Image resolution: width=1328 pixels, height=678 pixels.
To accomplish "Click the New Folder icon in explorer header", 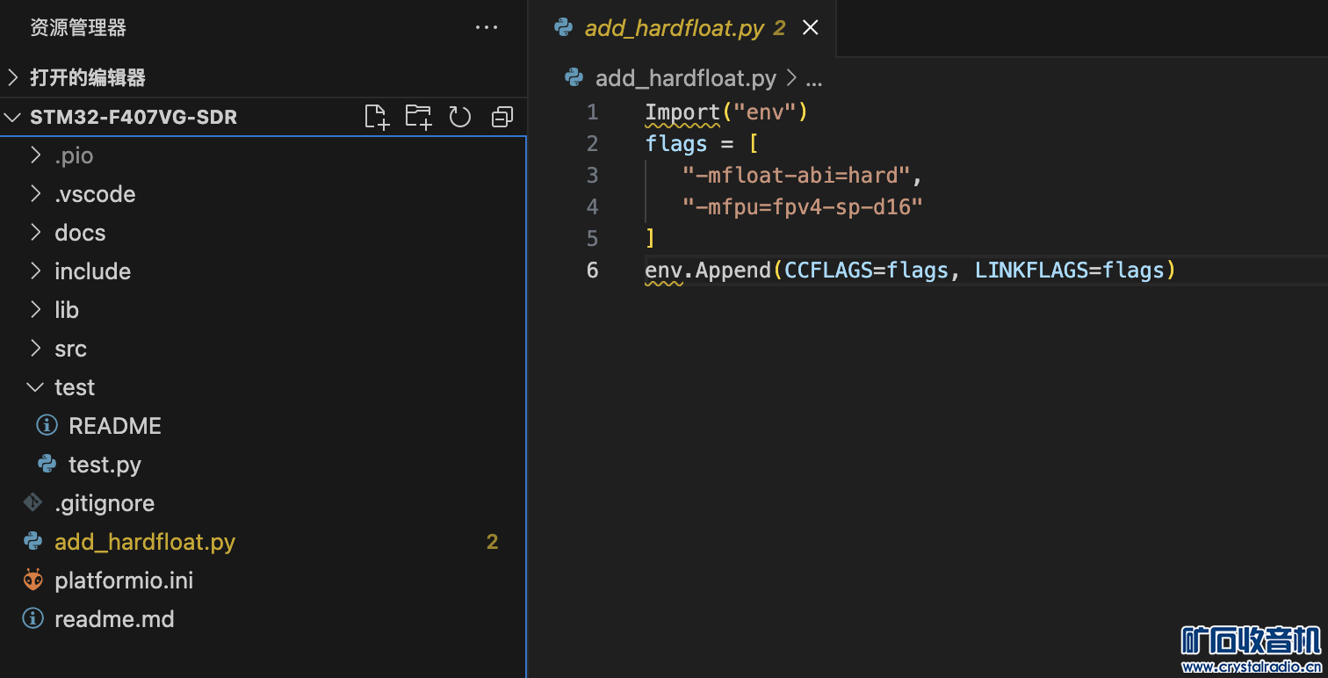I will 418,117.
